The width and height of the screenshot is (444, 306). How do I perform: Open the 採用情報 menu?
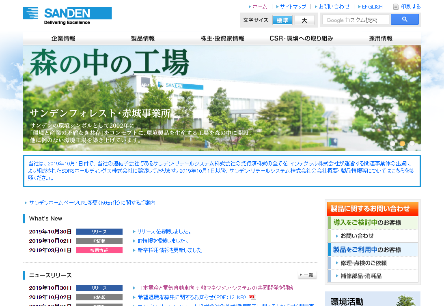(381, 39)
